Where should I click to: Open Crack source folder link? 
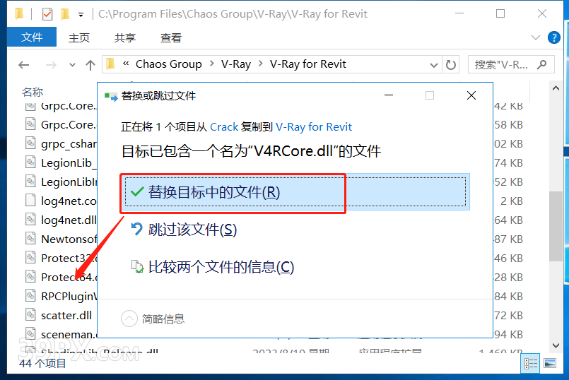click(x=224, y=127)
